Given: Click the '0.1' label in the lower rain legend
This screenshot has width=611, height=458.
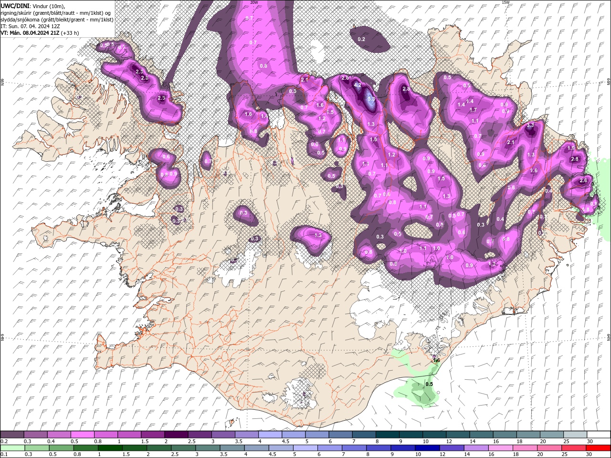Looking at the screenshot, I should pyautogui.click(x=4, y=455).
